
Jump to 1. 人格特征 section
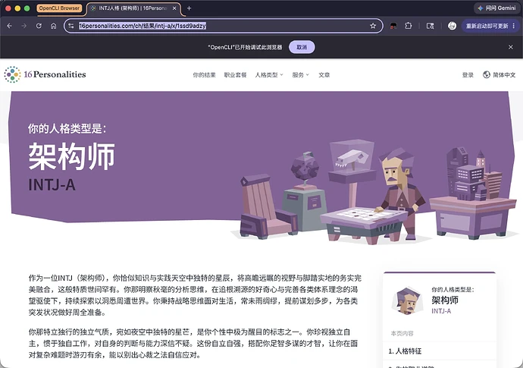point(405,351)
